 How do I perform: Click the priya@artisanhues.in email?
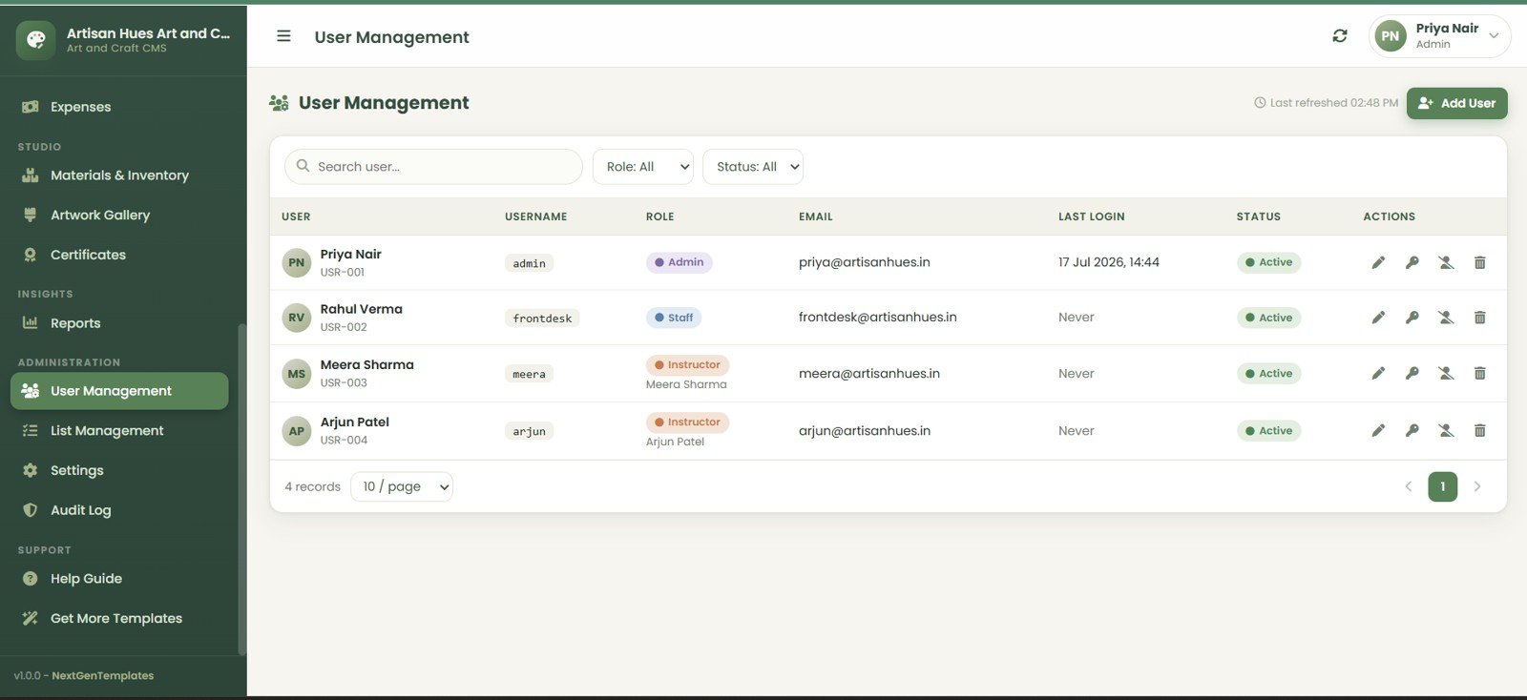(x=865, y=262)
